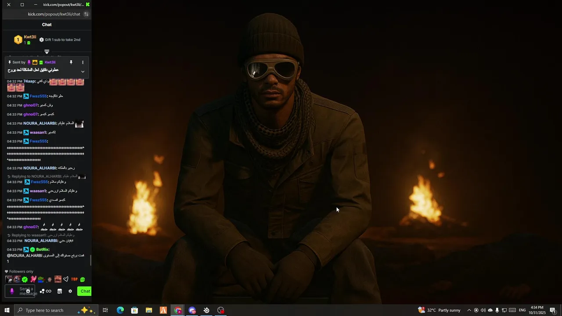Open channel points bubbles icon
The image size is (562, 316).
(x=42, y=291)
